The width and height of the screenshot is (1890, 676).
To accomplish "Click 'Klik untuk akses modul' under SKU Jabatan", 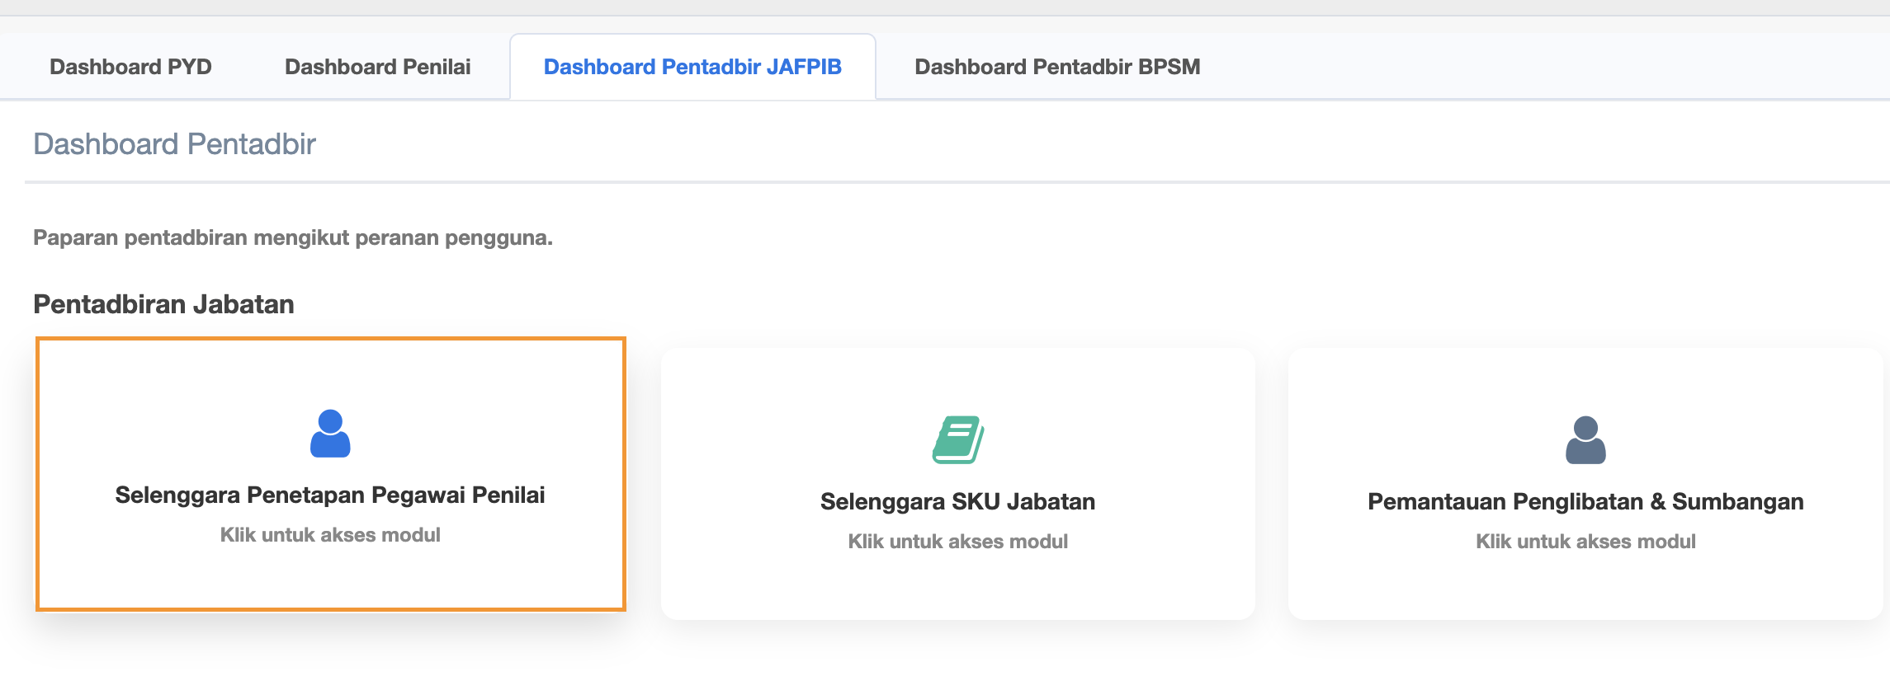I will coord(957,542).
